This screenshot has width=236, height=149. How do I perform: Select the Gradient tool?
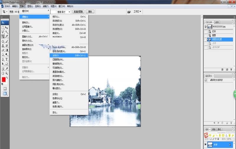coord(6,50)
